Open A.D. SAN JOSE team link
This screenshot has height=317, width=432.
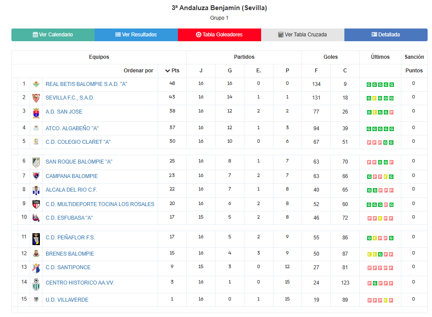tap(64, 112)
